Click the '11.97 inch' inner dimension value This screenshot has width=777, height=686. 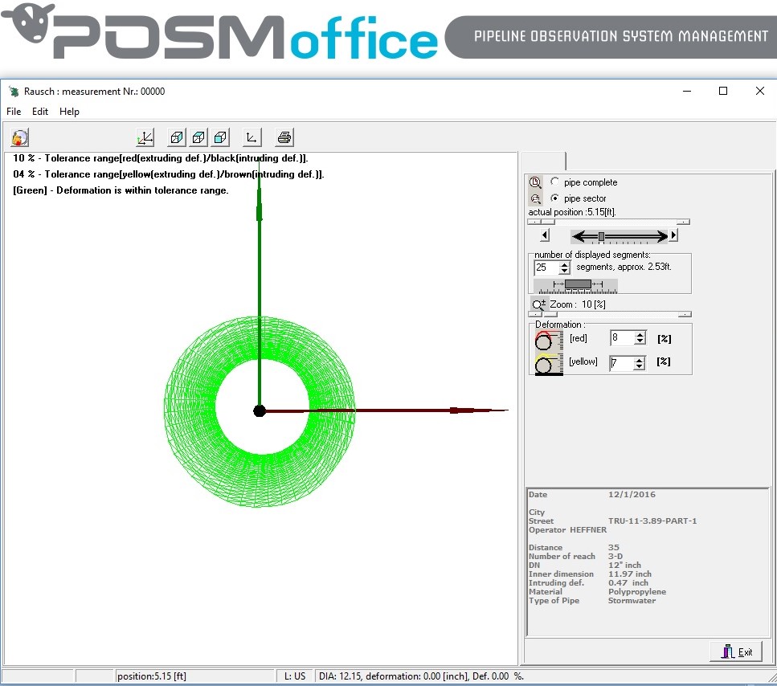[629, 574]
